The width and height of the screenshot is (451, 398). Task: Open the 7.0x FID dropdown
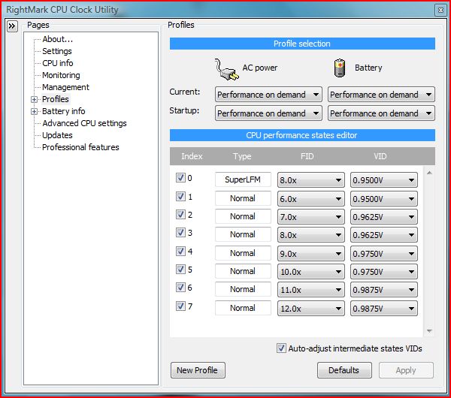[x=311, y=217]
